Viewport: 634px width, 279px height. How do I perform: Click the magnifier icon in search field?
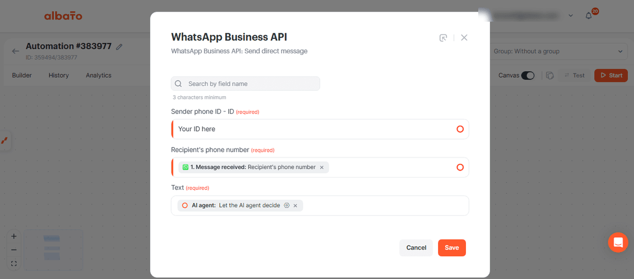tap(179, 83)
